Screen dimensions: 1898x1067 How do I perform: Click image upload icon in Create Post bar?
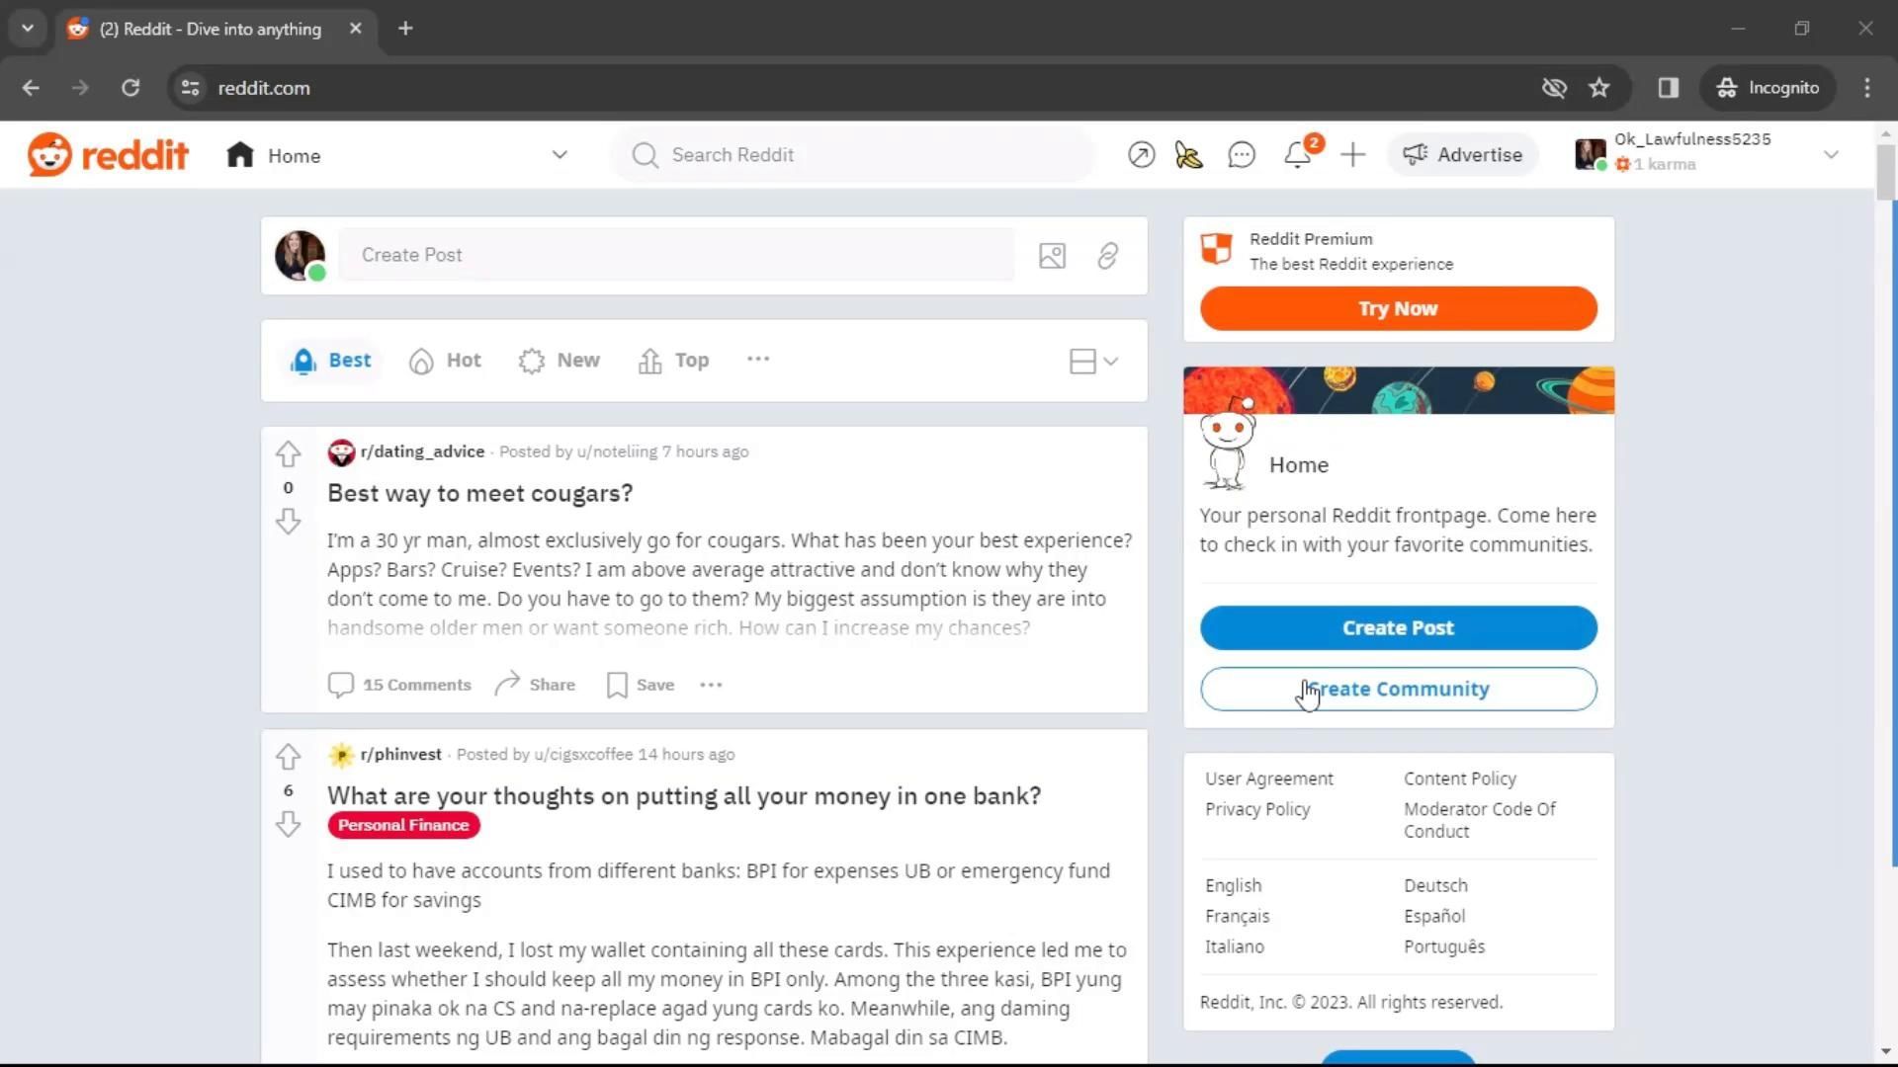[1052, 256]
